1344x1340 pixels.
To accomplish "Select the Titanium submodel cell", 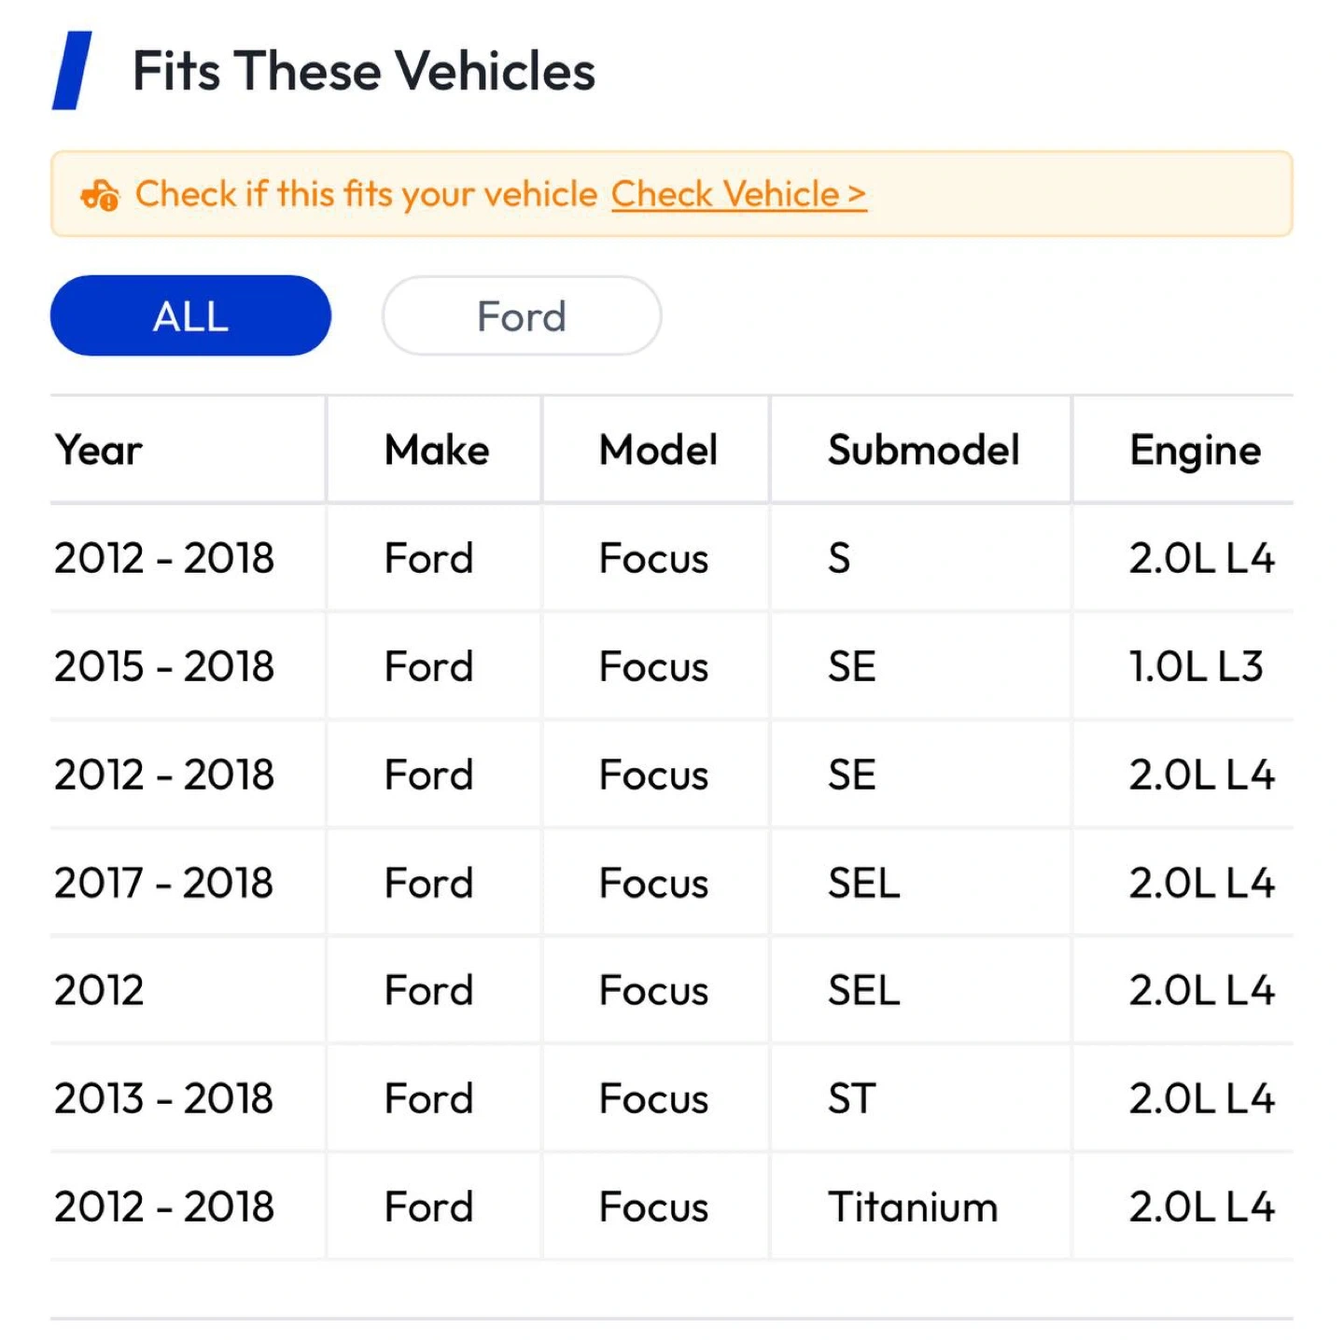I will [913, 1207].
